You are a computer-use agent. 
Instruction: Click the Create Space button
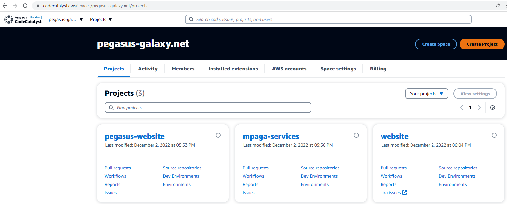pyautogui.click(x=436, y=44)
